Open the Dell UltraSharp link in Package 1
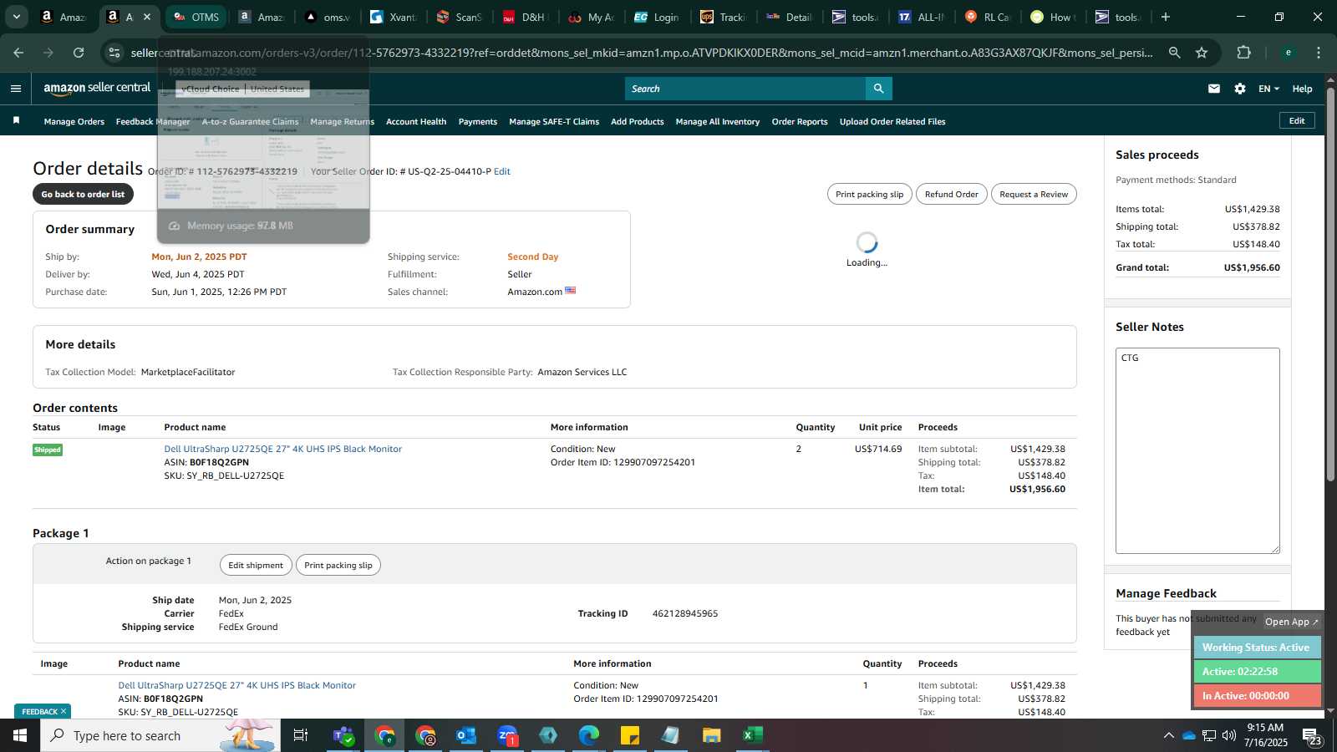 click(236, 685)
